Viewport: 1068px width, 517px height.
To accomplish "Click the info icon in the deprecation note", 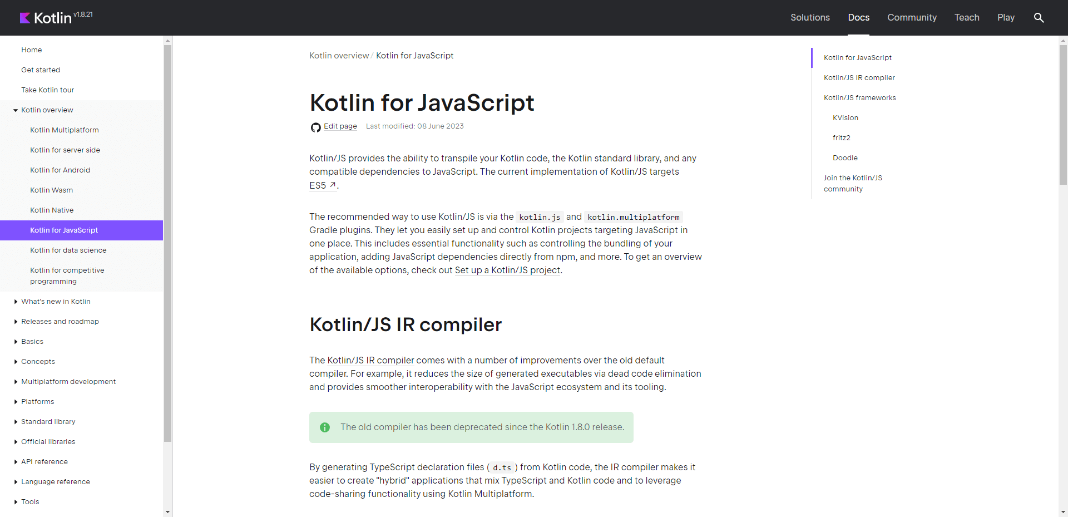I will [x=324, y=427].
